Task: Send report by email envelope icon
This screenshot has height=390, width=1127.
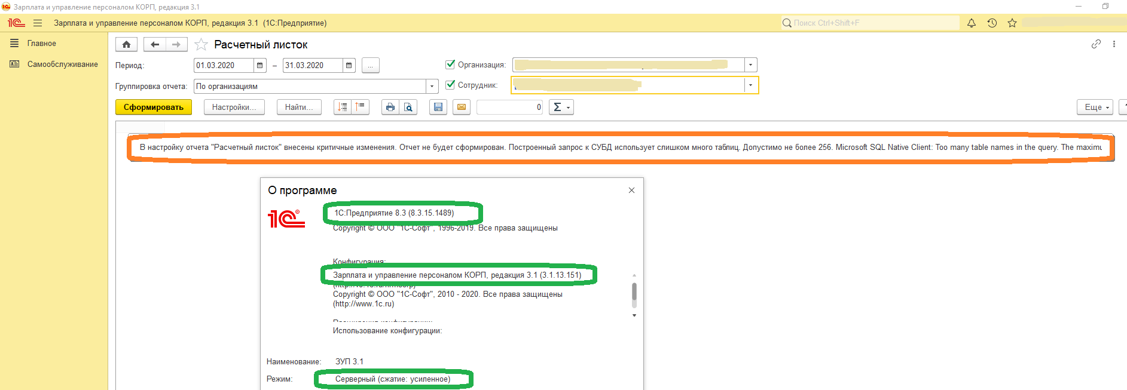Action: coord(462,107)
